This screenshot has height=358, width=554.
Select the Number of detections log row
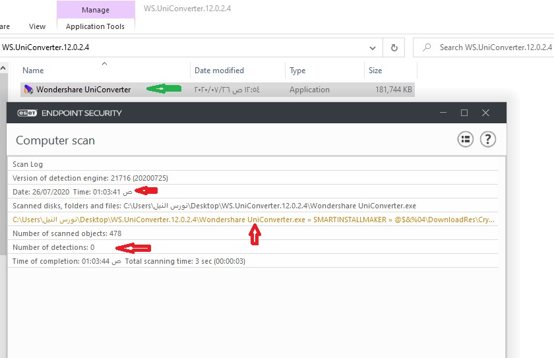tap(53, 247)
